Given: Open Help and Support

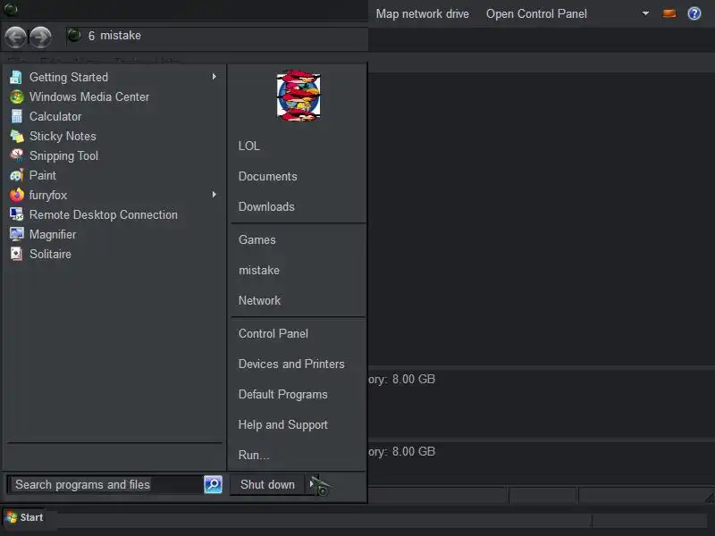Looking at the screenshot, I should (282, 425).
